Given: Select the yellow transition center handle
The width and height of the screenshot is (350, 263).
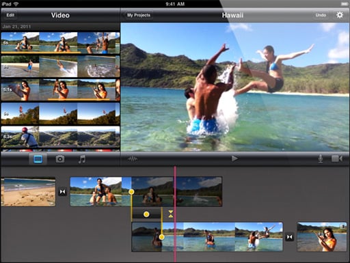Looking at the screenshot, I should click(146, 214).
